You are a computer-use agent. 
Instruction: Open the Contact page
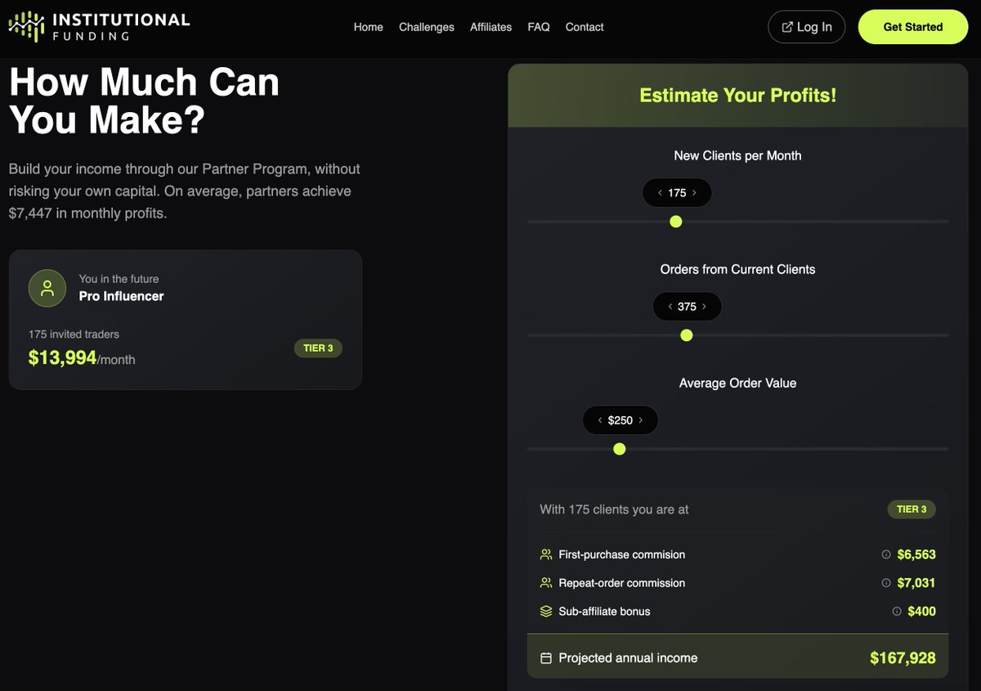pyautogui.click(x=585, y=27)
